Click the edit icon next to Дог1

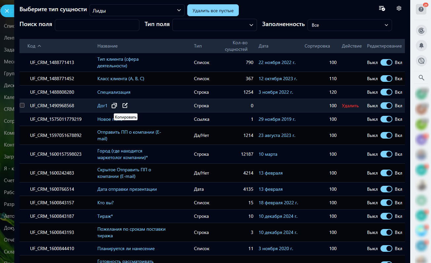click(x=125, y=106)
